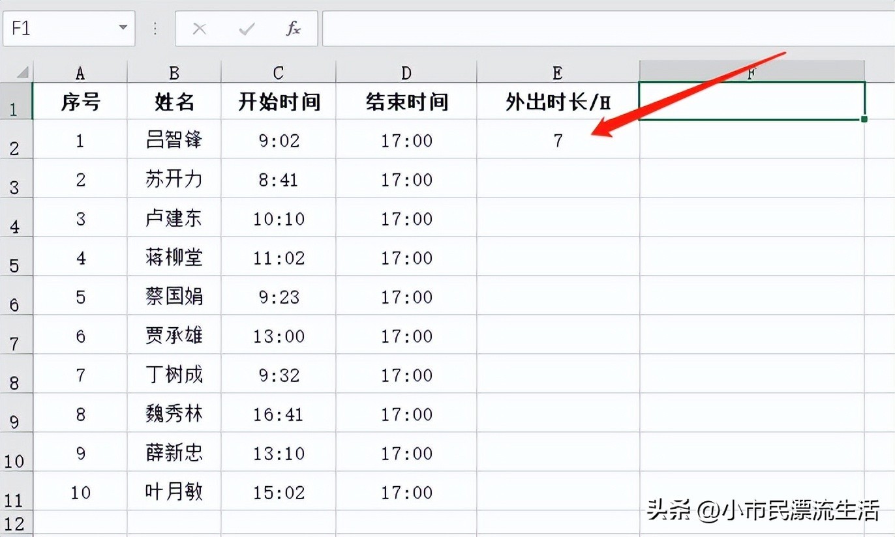Select column C header
The height and width of the screenshot is (537, 895).
pos(279,72)
